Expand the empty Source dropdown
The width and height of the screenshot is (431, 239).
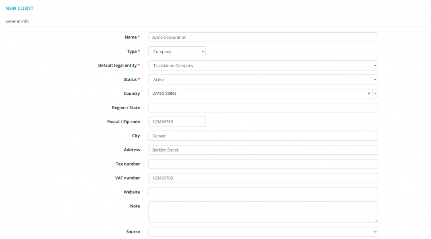click(263, 232)
